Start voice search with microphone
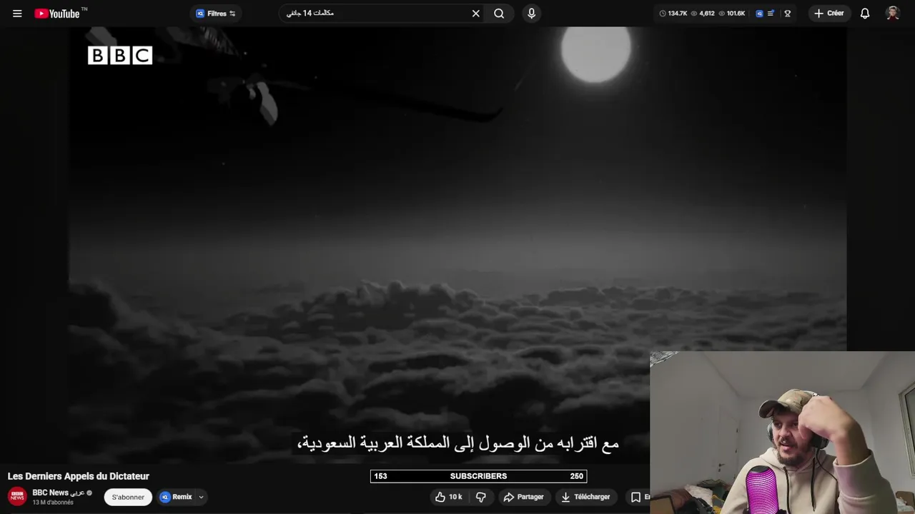 [531, 14]
